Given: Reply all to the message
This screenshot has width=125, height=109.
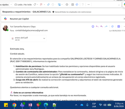Looking at the screenshot, I should [101, 26].
